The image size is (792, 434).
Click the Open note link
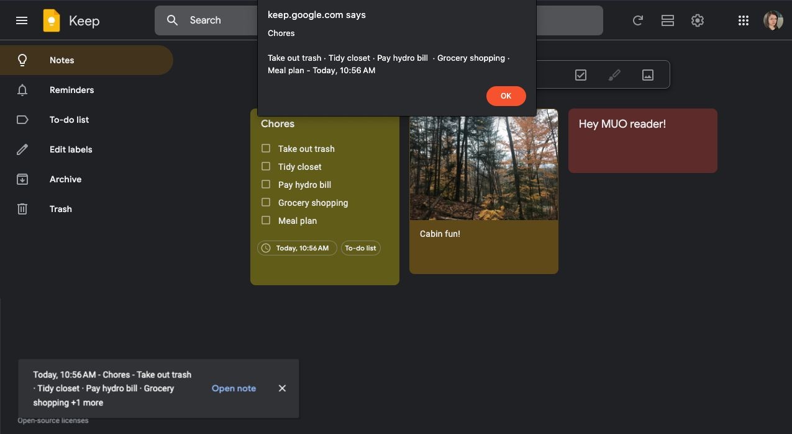[x=234, y=388]
